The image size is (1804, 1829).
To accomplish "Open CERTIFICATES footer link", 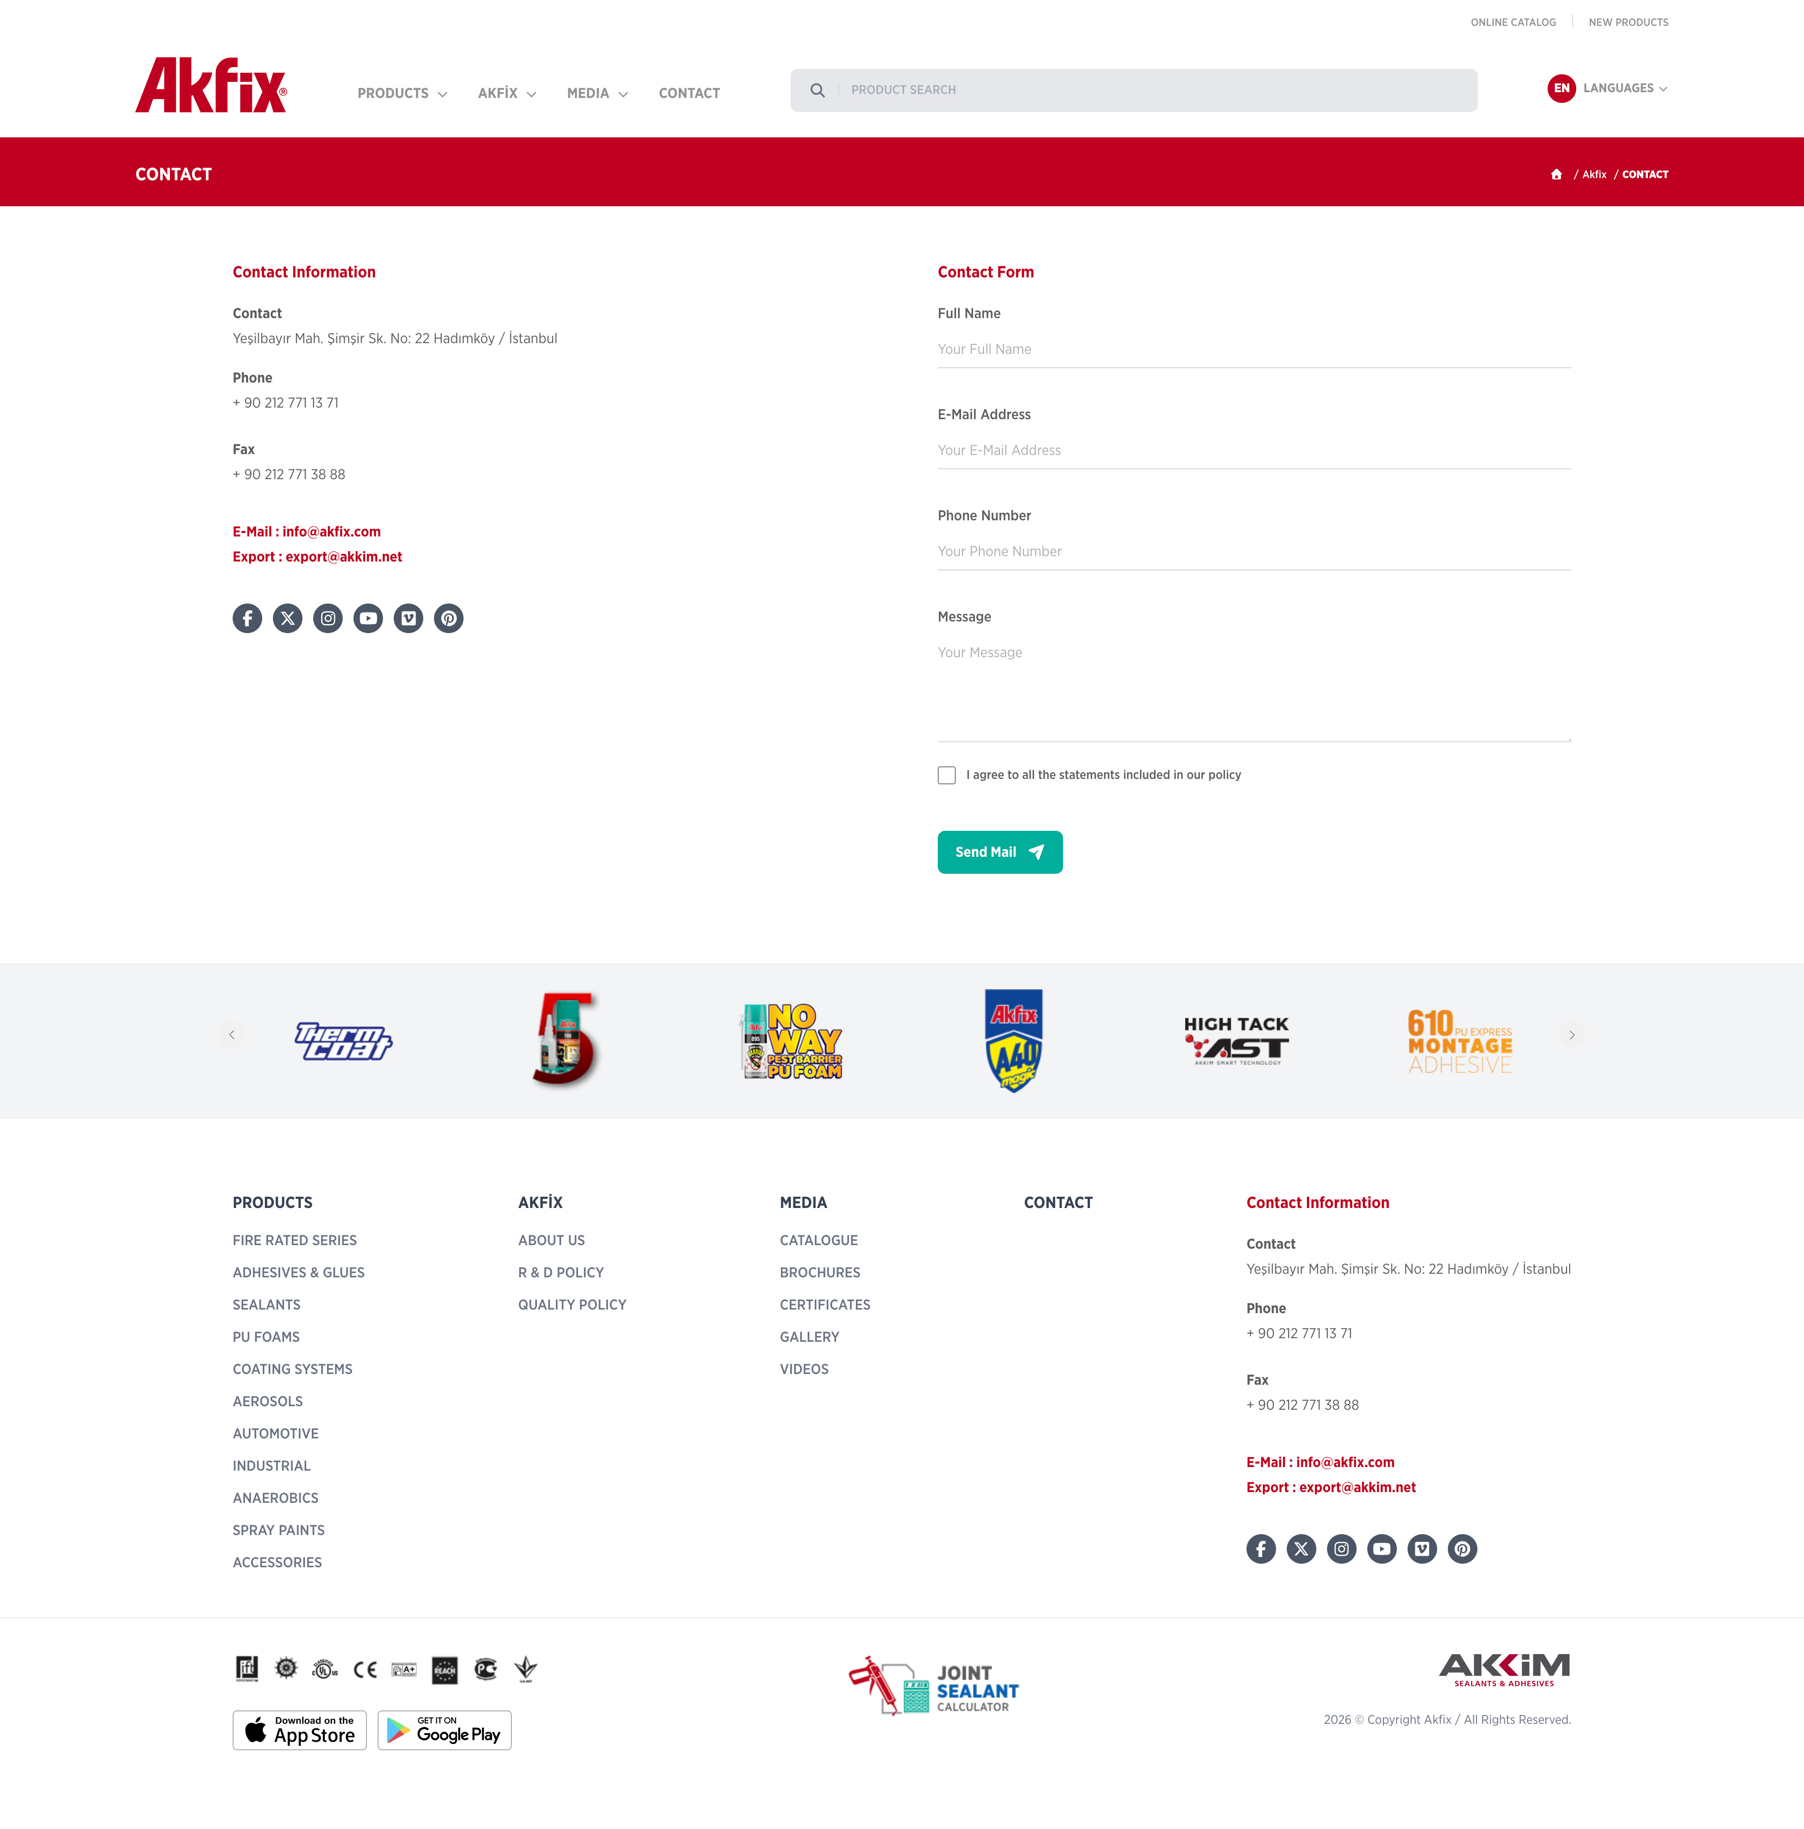I will tap(825, 1305).
